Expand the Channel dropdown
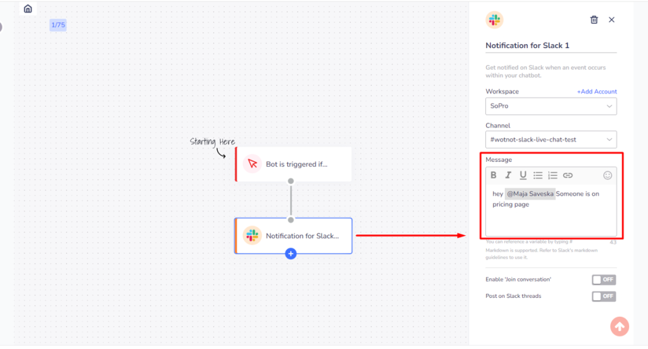The width and height of the screenshot is (648, 349). (551, 140)
